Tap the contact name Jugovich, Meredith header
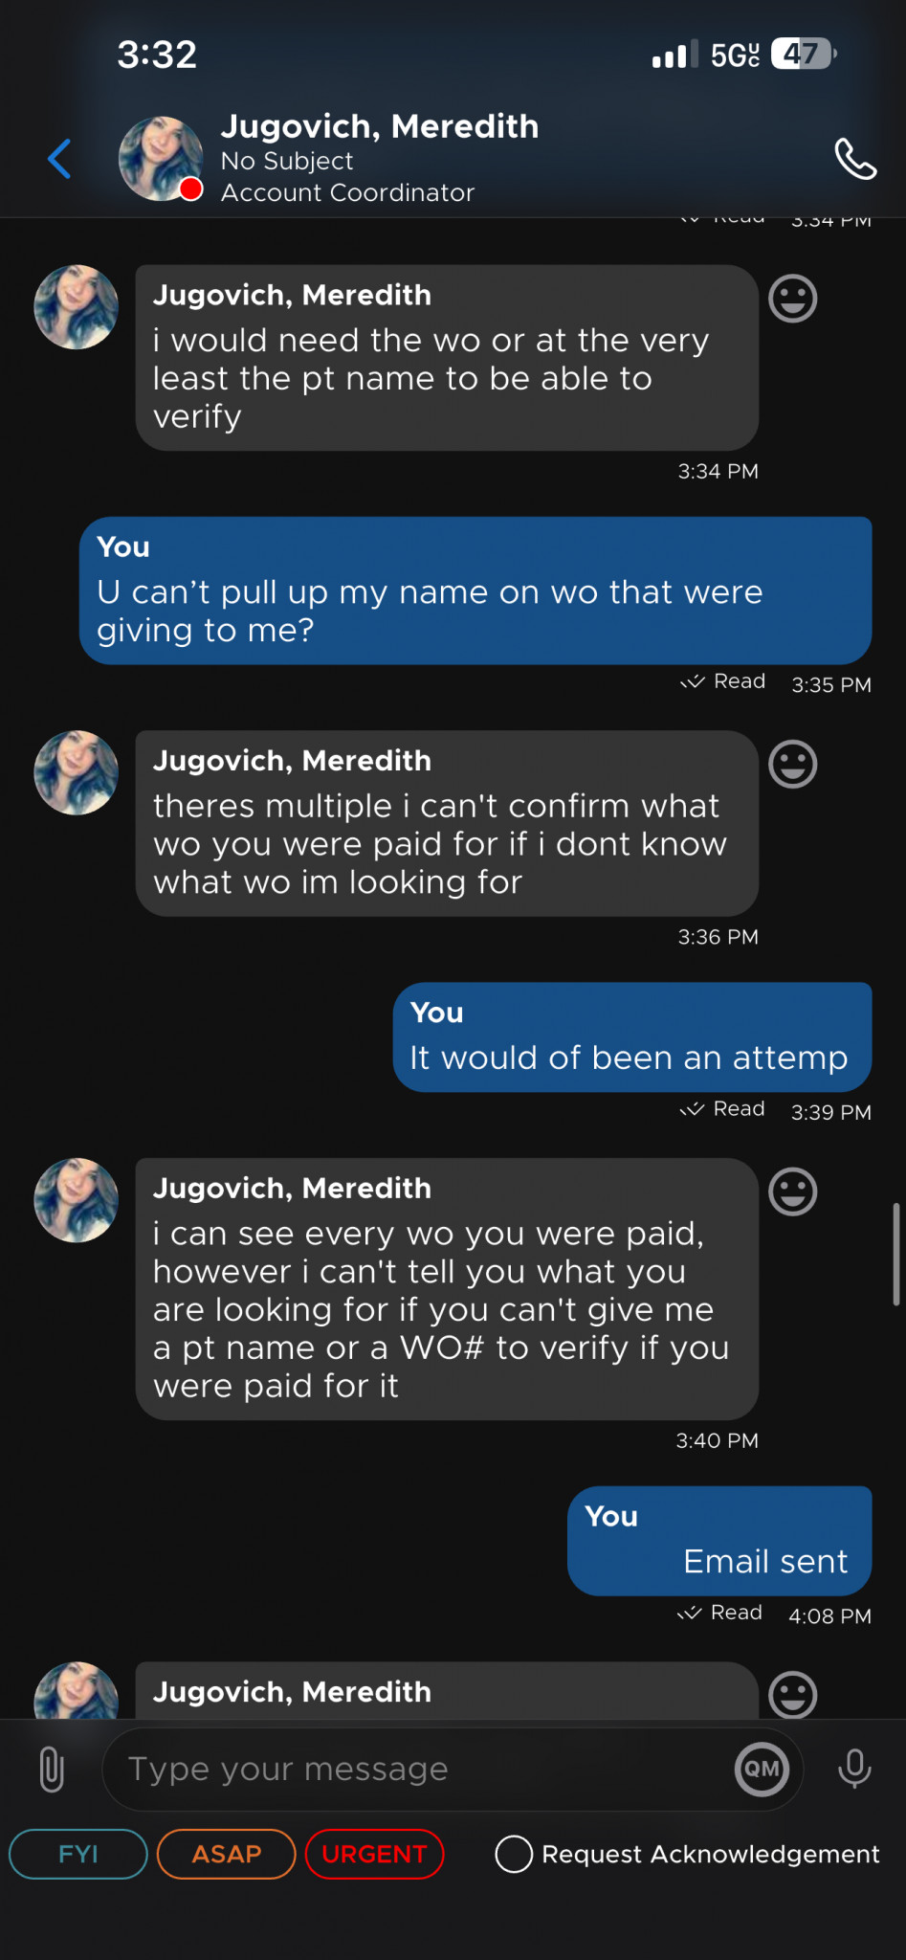The width and height of the screenshot is (906, 1960). pyautogui.click(x=380, y=126)
